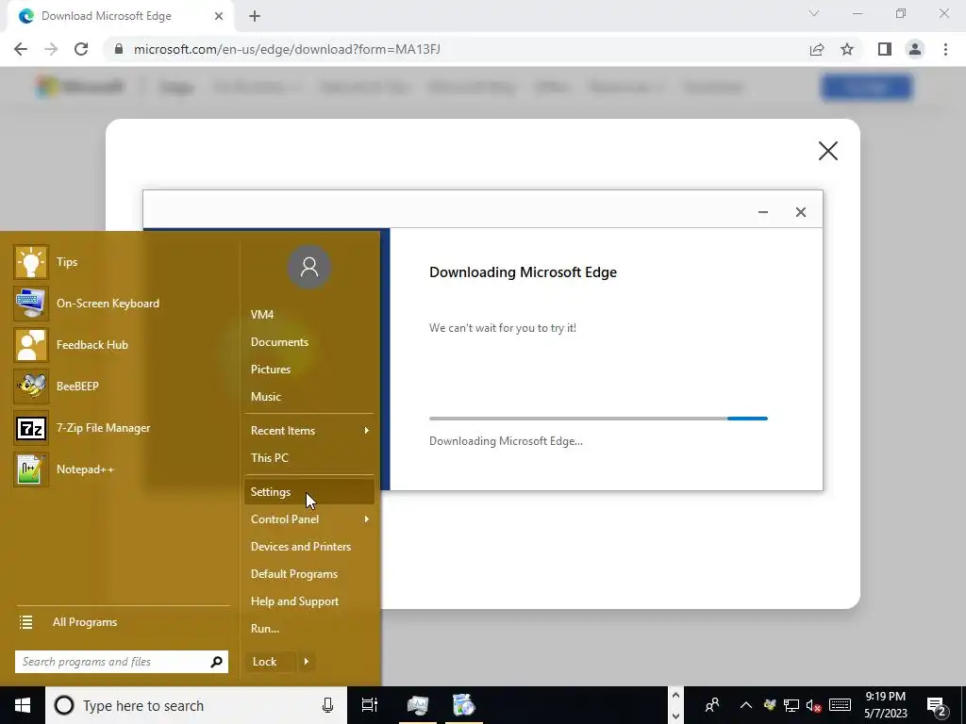Image resolution: width=966 pixels, height=724 pixels.
Task: Click the BeeBEEP tray icon
Action: pyautogui.click(x=770, y=705)
